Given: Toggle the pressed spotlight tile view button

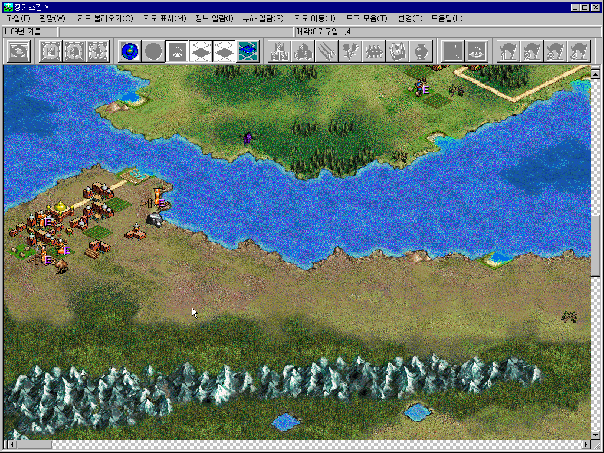Looking at the screenshot, I should (177, 51).
